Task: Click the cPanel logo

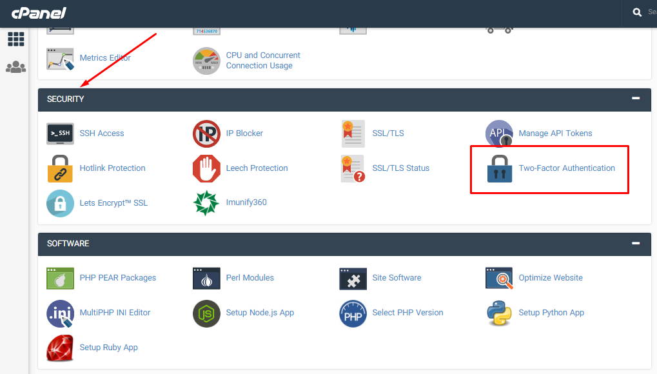Action: [x=39, y=14]
